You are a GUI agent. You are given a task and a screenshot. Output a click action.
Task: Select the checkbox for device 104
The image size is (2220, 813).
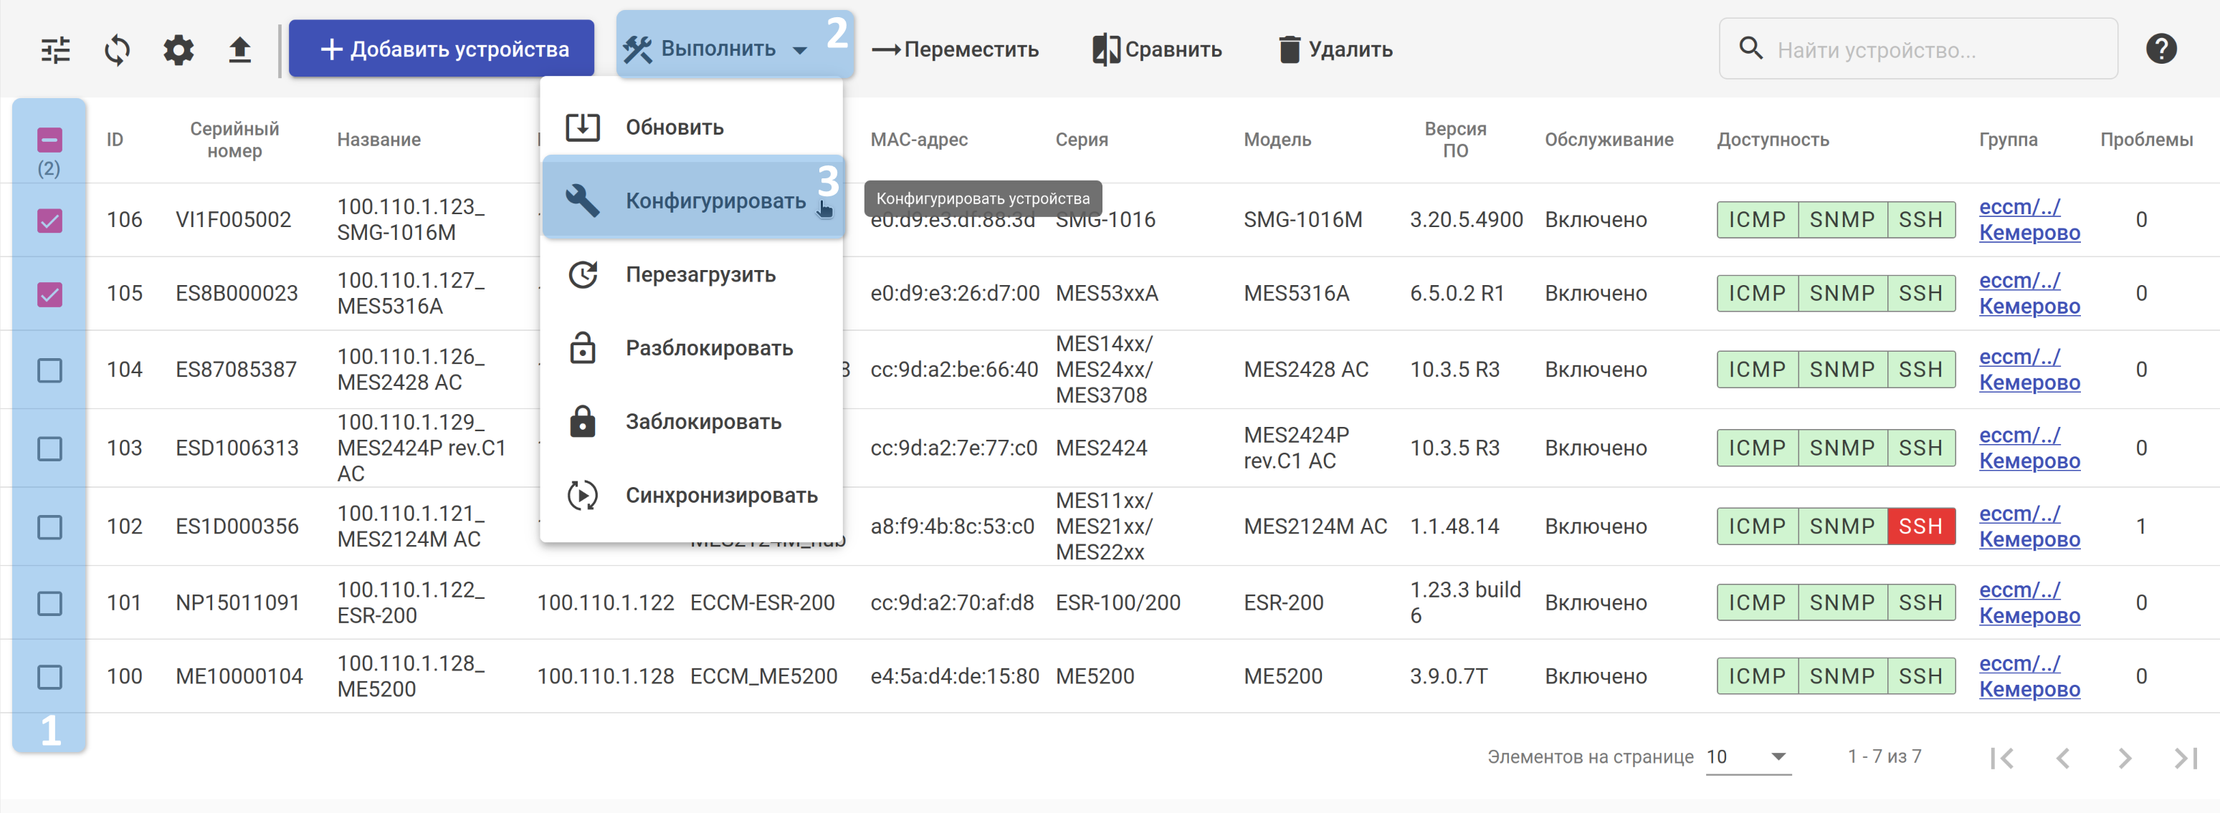tap(50, 370)
